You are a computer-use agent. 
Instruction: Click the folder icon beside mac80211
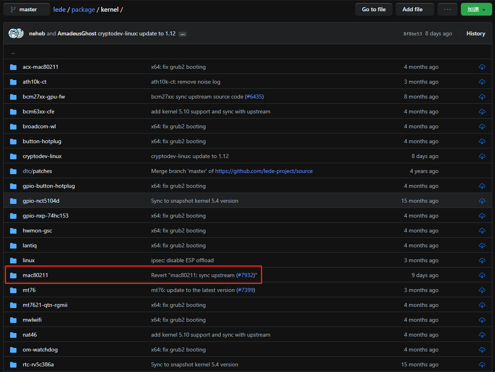tap(13, 275)
